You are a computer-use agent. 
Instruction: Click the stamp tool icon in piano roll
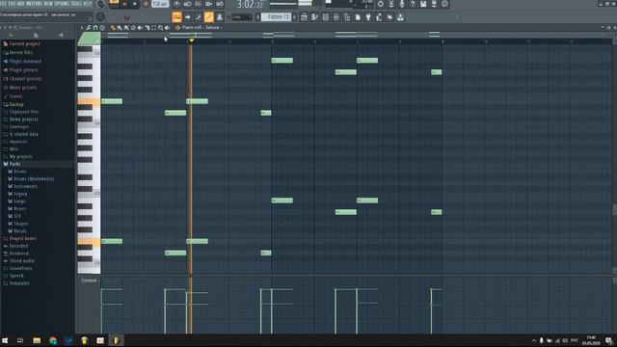pos(102,28)
